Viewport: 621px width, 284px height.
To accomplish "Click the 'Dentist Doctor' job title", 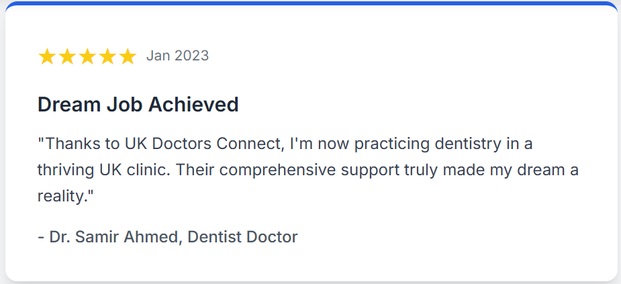I will [x=242, y=236].
